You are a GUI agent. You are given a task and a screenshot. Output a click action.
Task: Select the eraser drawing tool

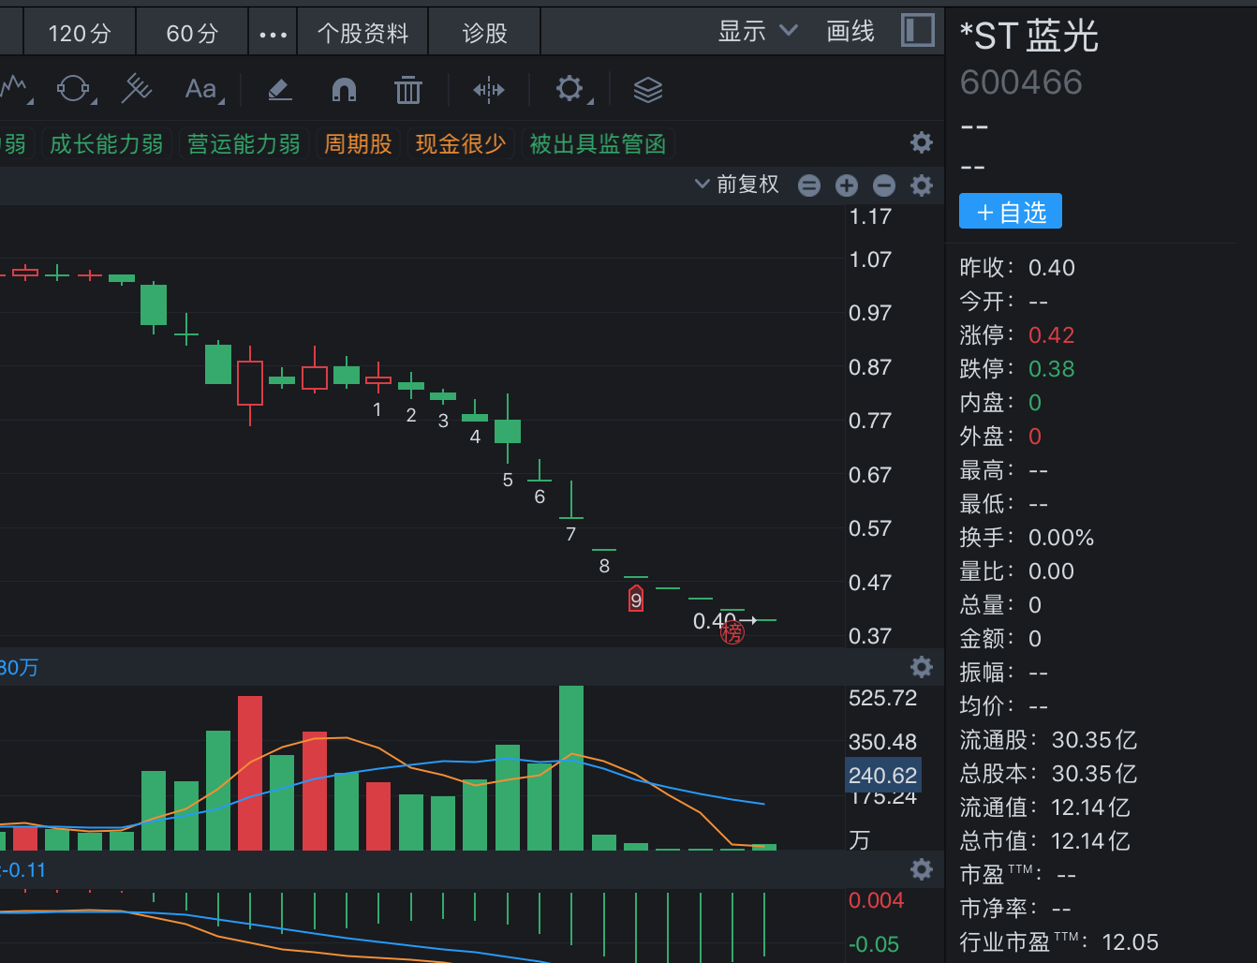279,90
